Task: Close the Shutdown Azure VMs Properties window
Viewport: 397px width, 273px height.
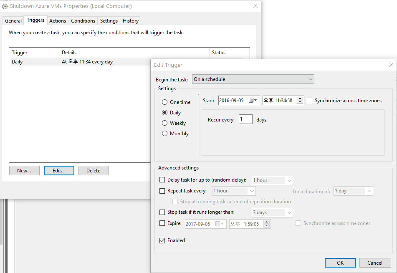Action: (x=255, y=6)
